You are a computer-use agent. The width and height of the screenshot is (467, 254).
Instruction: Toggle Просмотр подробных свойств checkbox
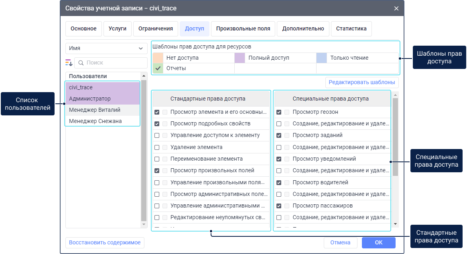click(x=157, y=124)
